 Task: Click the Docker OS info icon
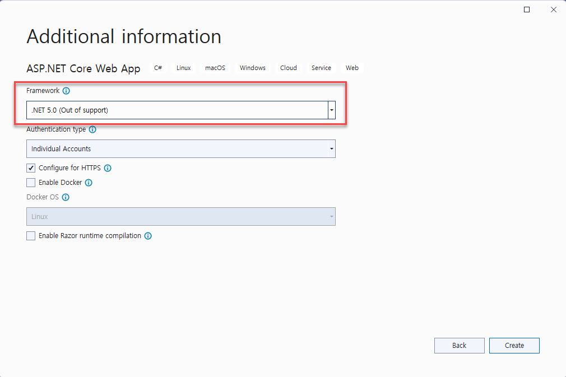tap(66, 198)
